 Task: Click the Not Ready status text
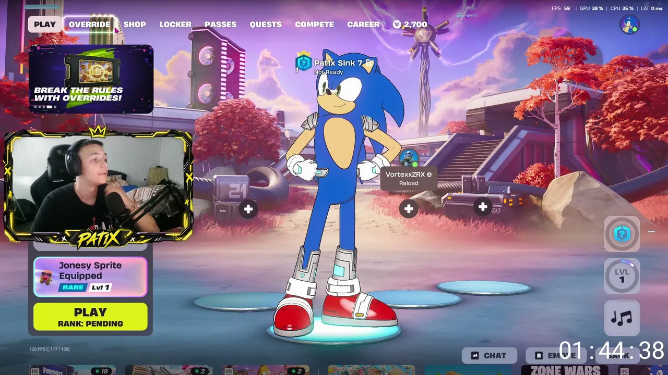(329, 72)
